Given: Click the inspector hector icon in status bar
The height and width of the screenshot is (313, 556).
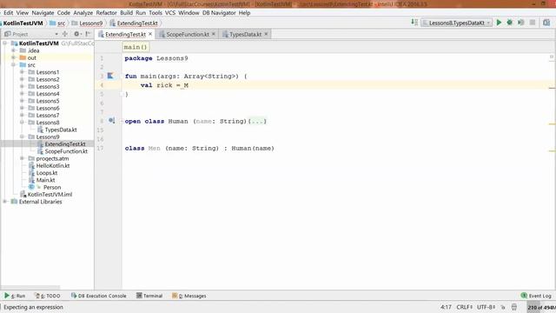Looking at the screenshot, I should (x=514, y=307).
